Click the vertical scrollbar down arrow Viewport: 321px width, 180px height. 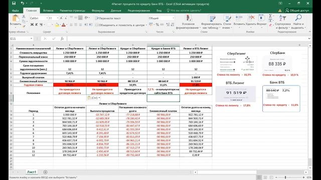point(310,168)
